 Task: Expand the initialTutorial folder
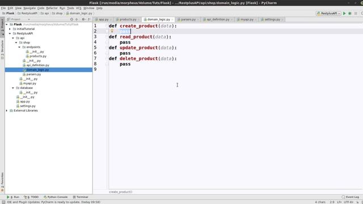pyautogui.click(x=10, y=29)
